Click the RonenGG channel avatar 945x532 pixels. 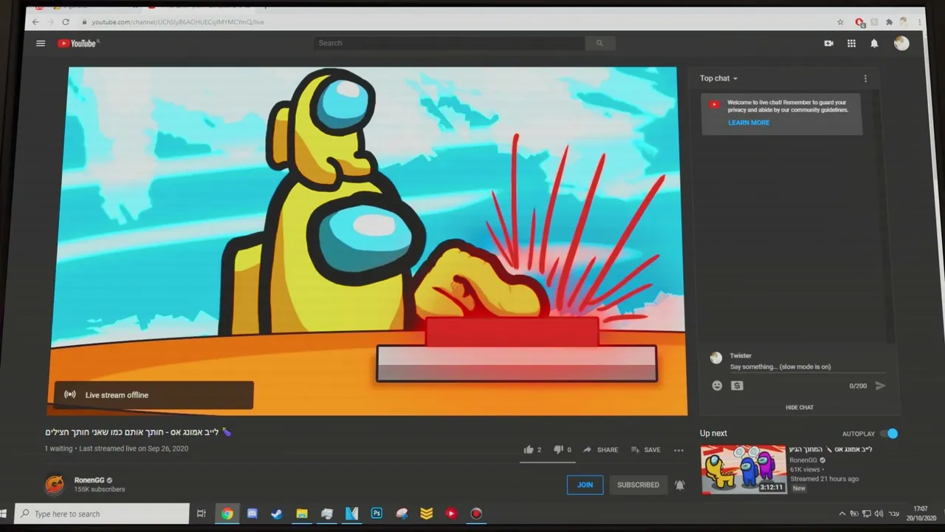[x=55, y=485]
